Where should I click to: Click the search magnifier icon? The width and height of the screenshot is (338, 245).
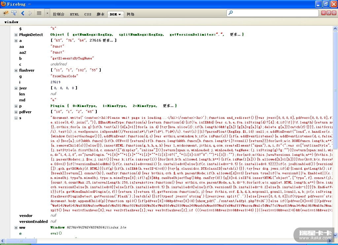coord(230,13)
